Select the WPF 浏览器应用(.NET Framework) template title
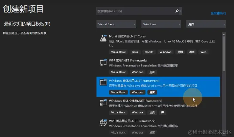The width and height of the screenshot is (234, 137). click(x=132, y=121)
